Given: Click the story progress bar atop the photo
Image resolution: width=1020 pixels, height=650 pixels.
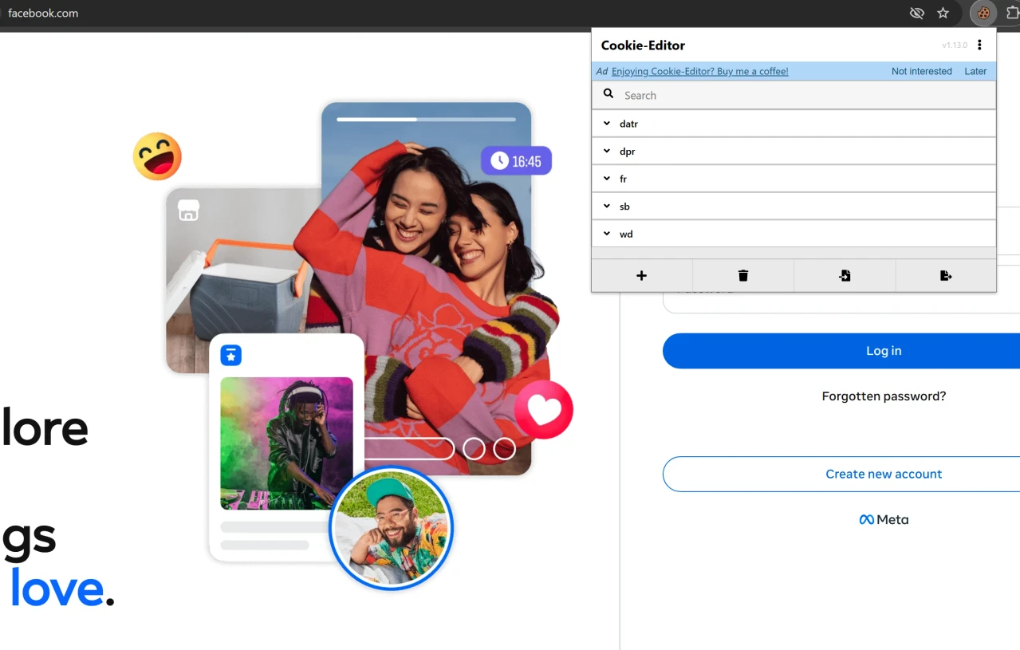Looking at the screenshot, I should [x=426, y=120].
